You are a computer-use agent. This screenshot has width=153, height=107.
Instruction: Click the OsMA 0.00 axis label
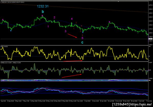150,70
